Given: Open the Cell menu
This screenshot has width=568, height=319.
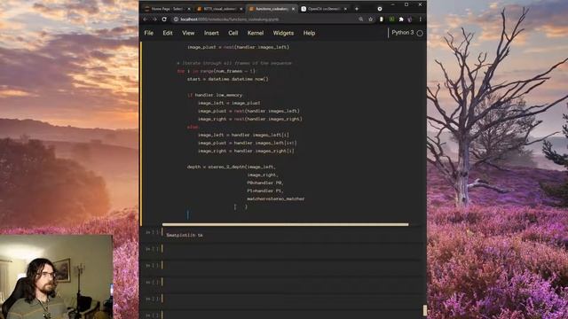Looking at the screenshot, I should pos(233,33).
